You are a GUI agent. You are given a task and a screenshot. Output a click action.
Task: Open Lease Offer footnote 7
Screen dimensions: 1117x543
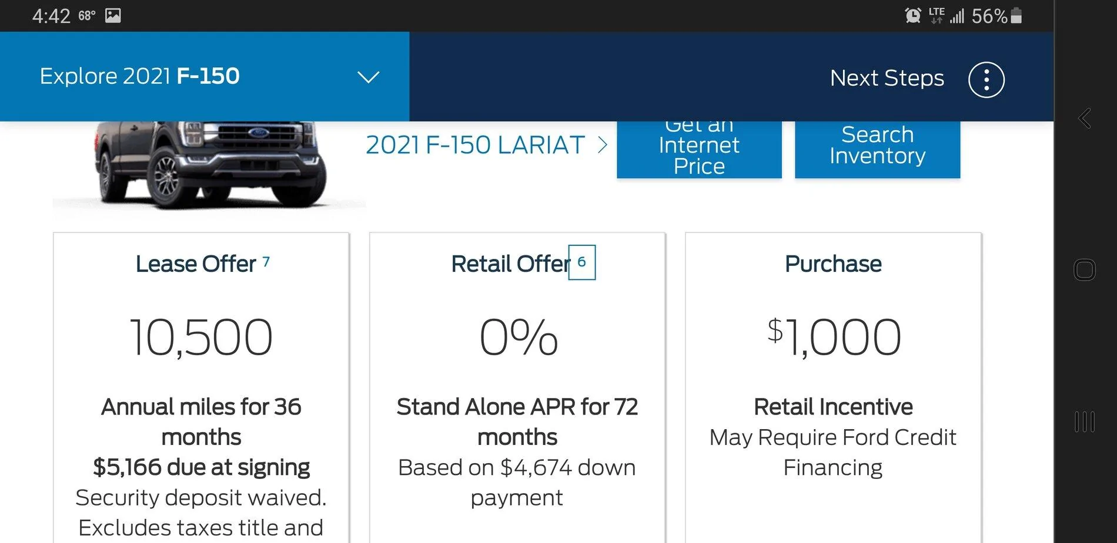(266, 261)
